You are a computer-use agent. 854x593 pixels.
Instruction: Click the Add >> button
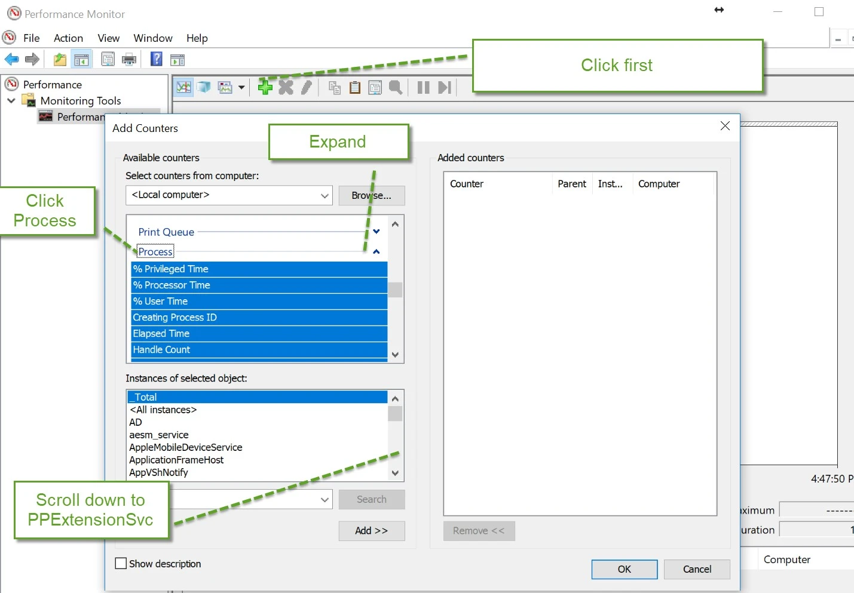(x=371, y=530)
